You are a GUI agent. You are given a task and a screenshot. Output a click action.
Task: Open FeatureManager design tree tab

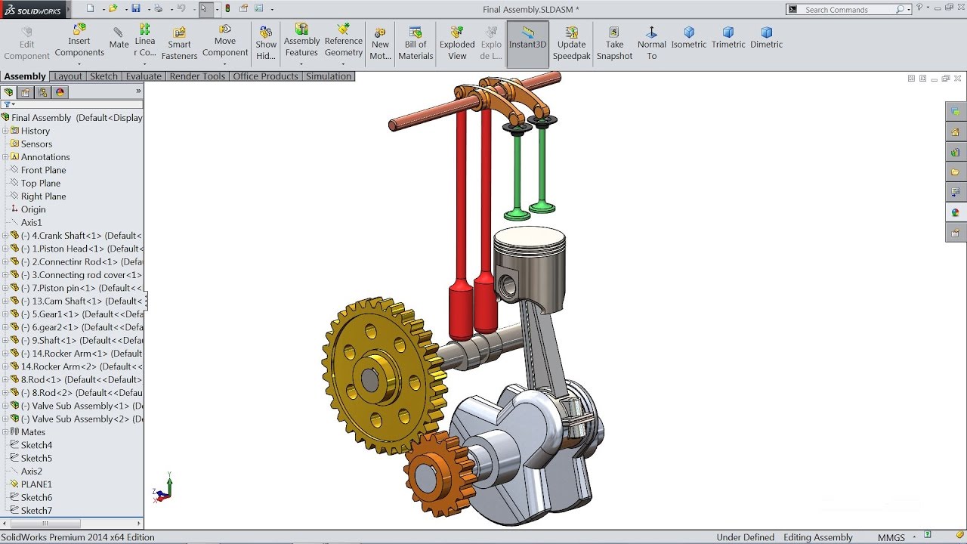9,92
